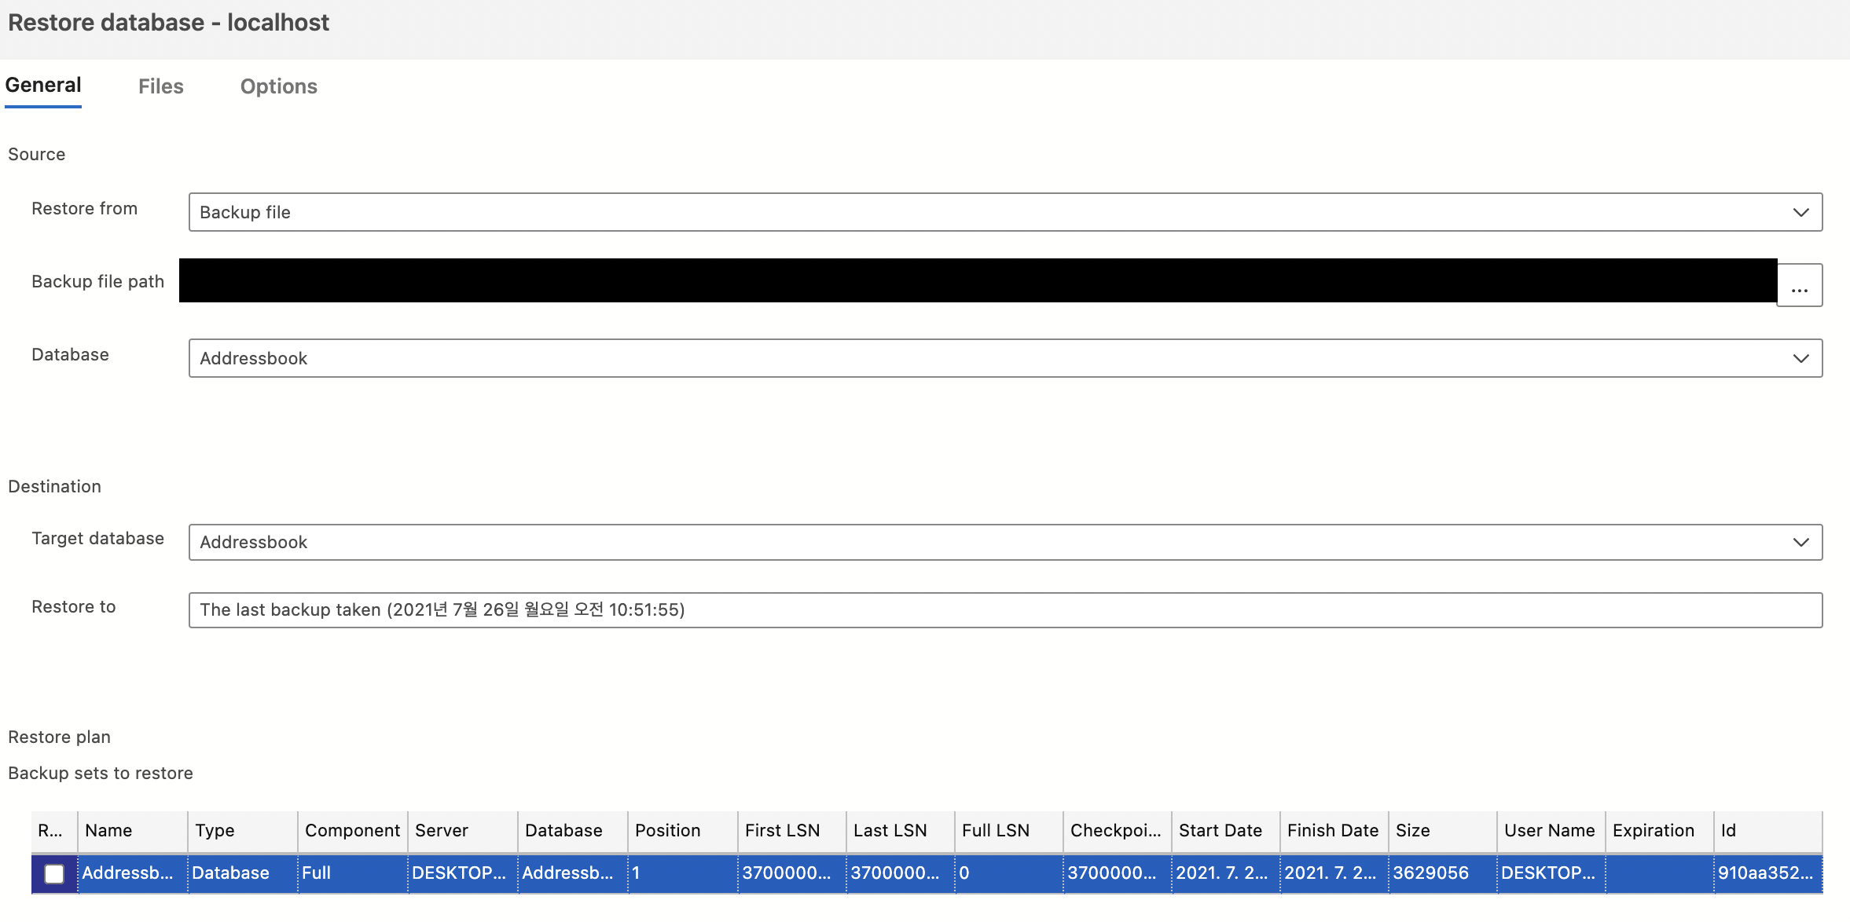Sort by the Start Date column header
Screen dimensions: 1850x922
[x=1220, y=831]
